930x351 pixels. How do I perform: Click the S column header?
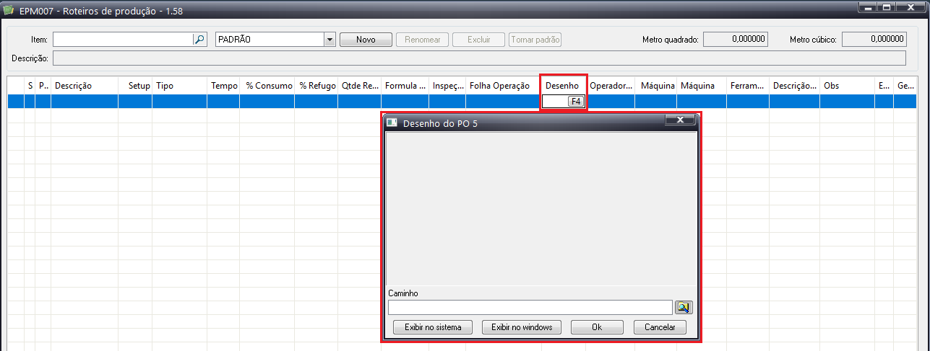point(30,86)
